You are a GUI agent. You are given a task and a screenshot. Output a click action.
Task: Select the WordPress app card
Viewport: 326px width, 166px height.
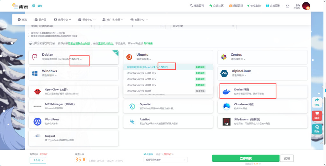coord(74,121)
